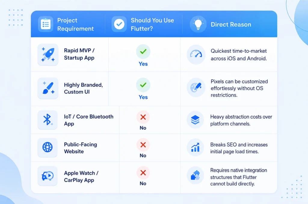Click the checklist clipboard icon beside Project Requirement
Screen dimensions: 308x204
coord(46,24)
